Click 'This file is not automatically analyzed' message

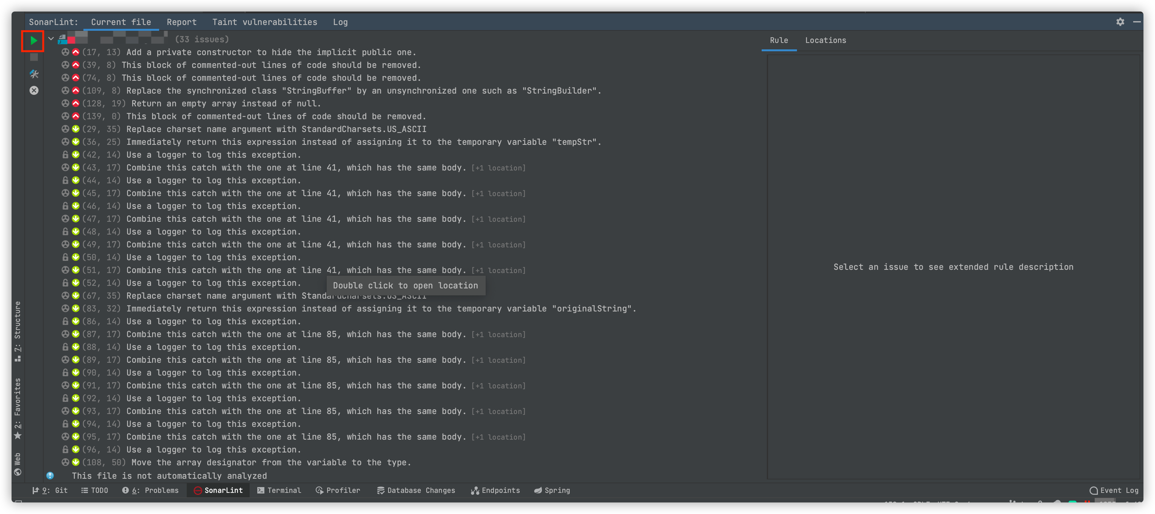(169, 476)
